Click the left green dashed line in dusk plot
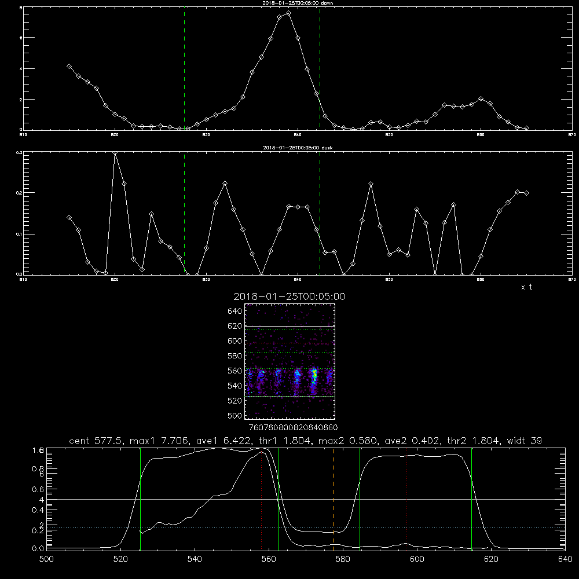The image size is (579, 579). pyautogui.click(x=184, y=214)
